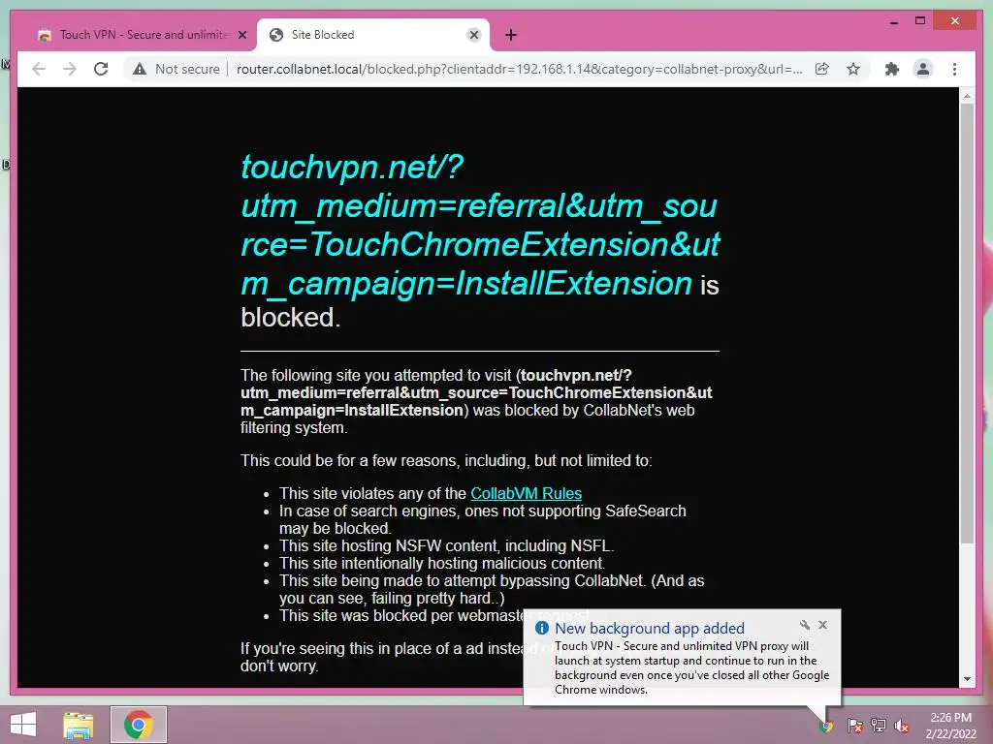The width and height of the screenshot is (993, 744).
Task: Click the Not secure label text
Action: click(187, 69)
